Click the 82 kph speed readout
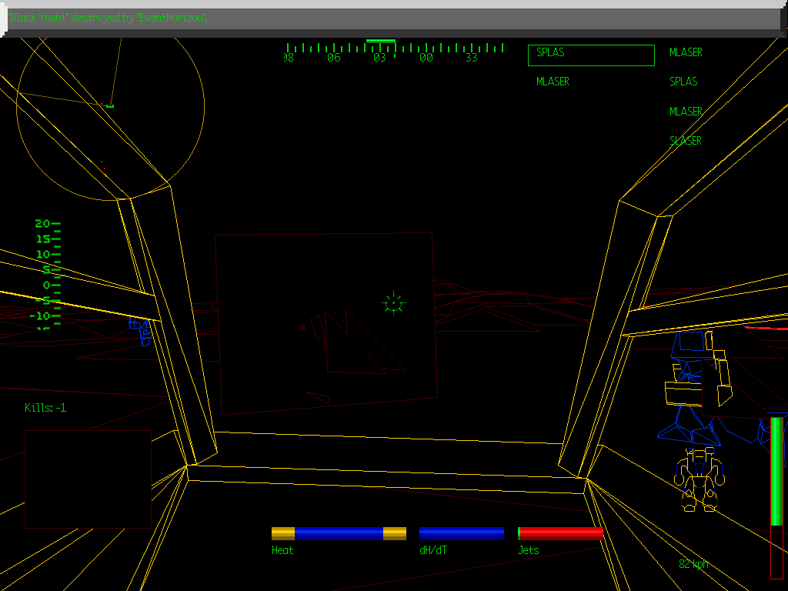The height and width of the screenshot is (591, 788). click(692, 563)
